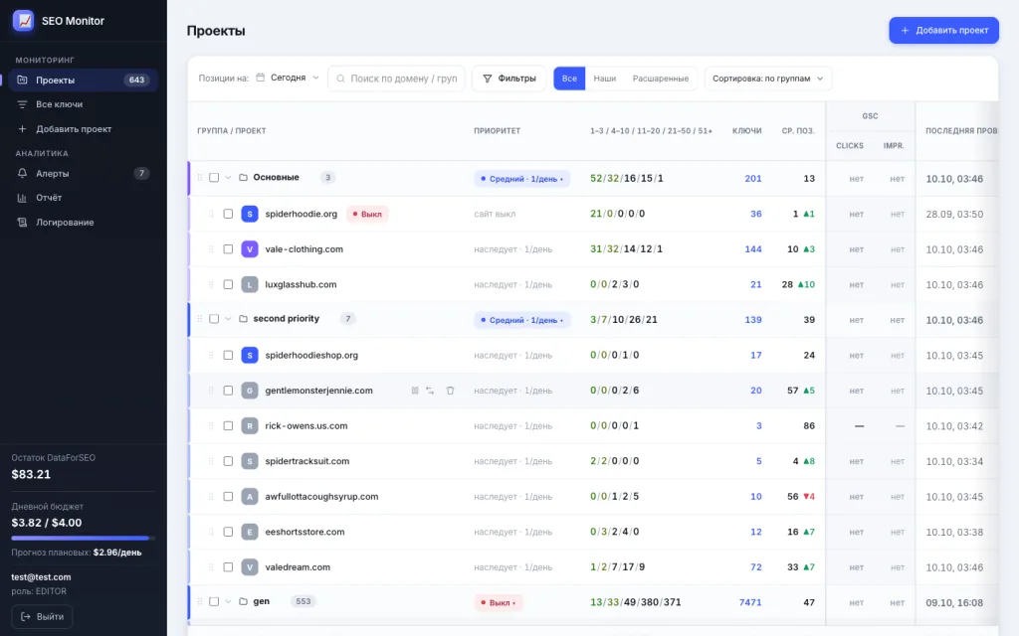The image size is (1019, 636).
Task: Open Логирование via its log icon
Action: [22, 222]
